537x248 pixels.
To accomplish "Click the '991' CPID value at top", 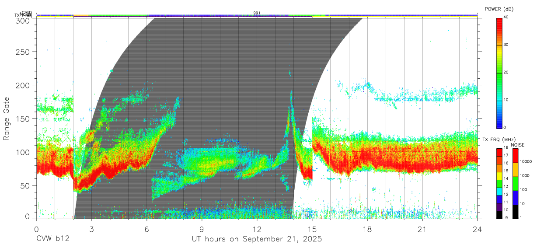I will (257, 13).
